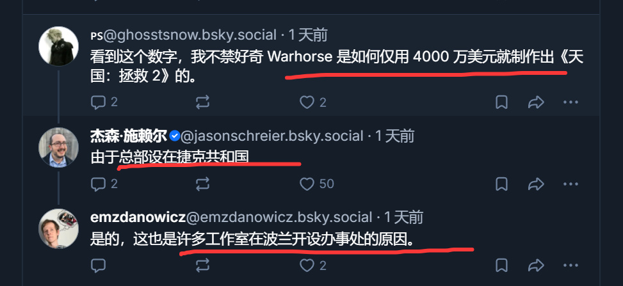Like the post by ghosstsnow
The width and height of the screenshot is (623, 286).
point(307,102)
